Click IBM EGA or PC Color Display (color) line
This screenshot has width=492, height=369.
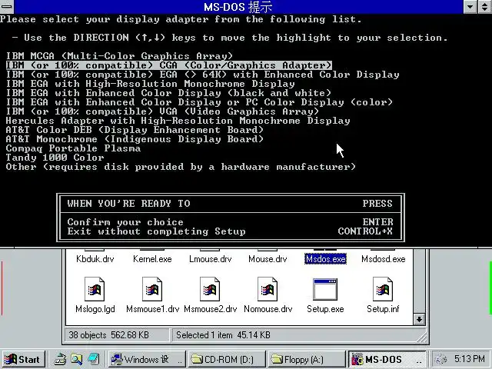199,102
